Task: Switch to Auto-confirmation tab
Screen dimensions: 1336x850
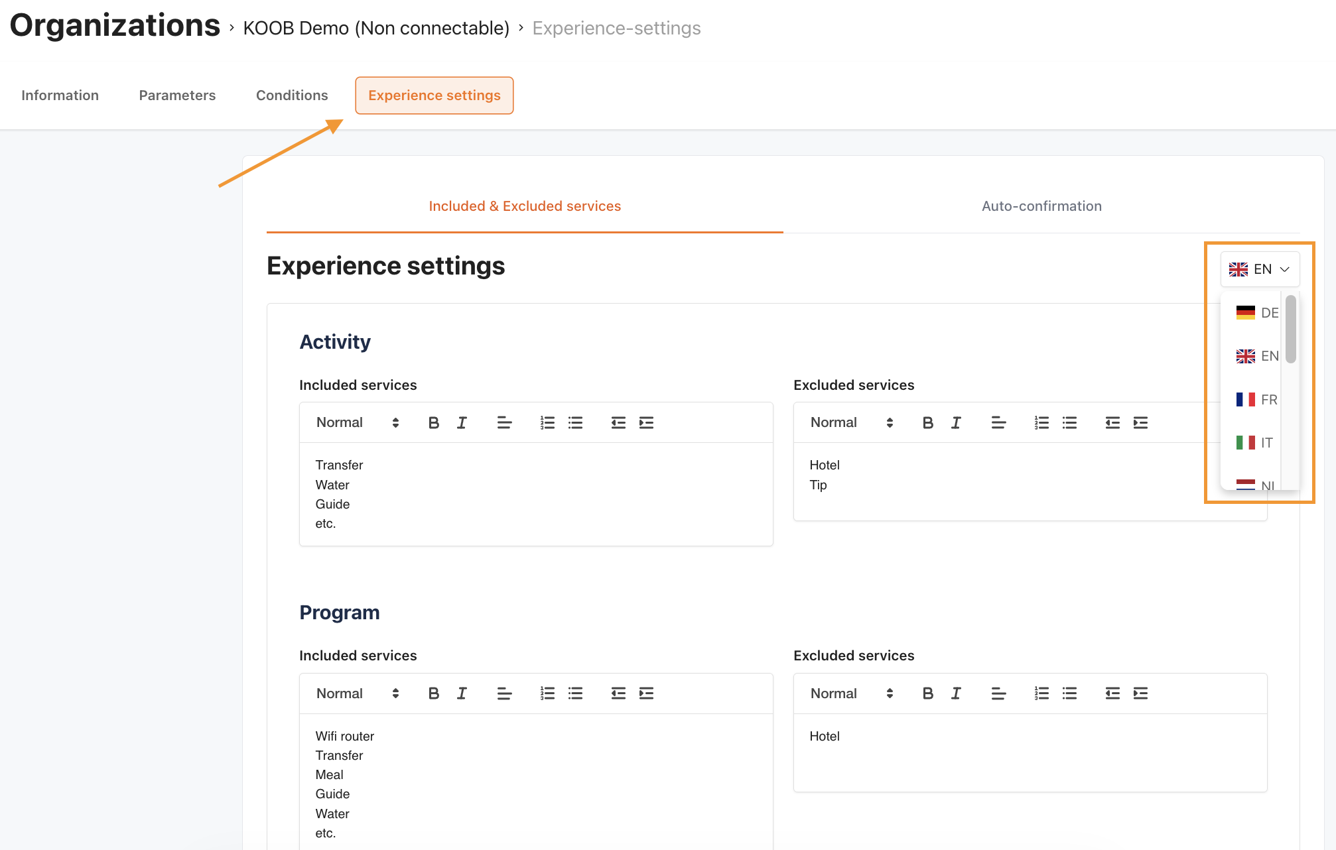Action: 1041,206
